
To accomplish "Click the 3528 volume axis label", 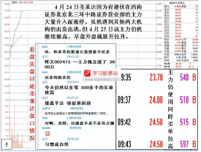I will click(x=7, y=100).
